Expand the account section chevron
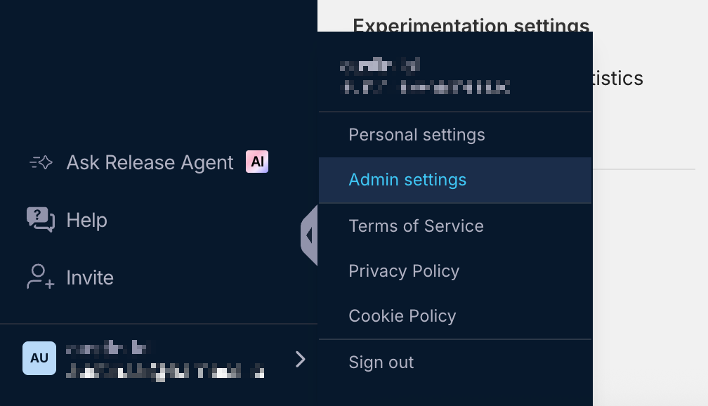Image resolution: width=708 pixels, height=406 pixels. tap(301, 359)
